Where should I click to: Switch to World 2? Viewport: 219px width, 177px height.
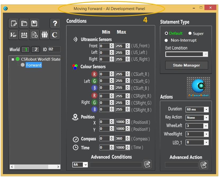coord(36,50)
